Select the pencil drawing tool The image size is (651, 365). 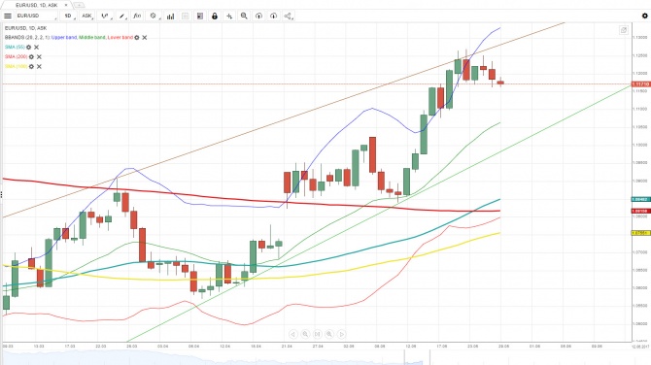click(122, 16)
